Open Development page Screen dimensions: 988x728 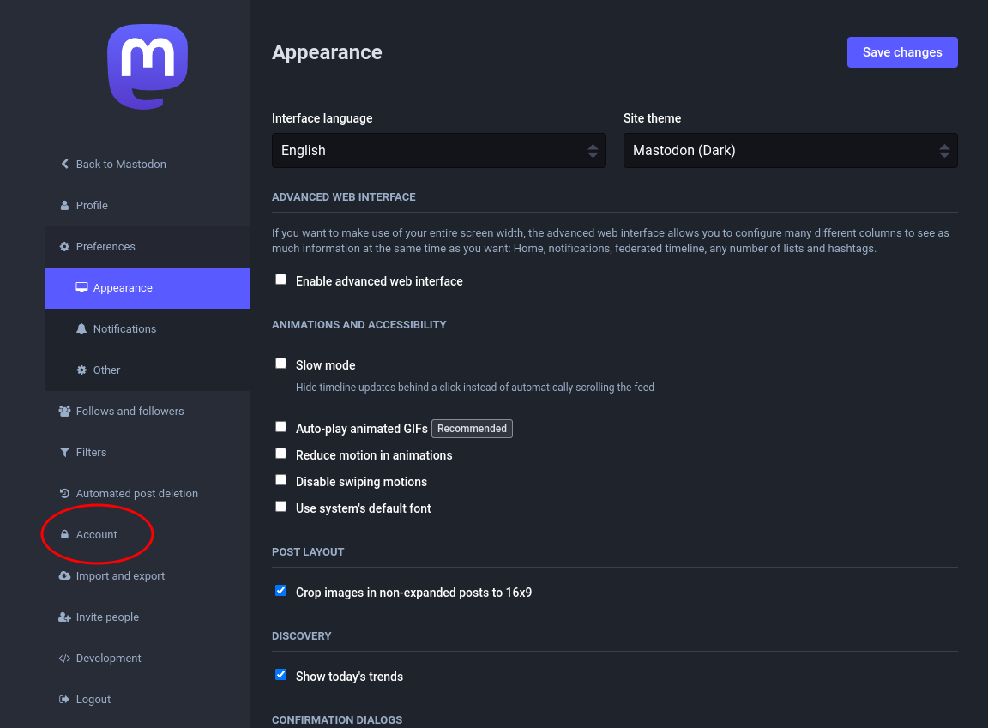point(148,658)
